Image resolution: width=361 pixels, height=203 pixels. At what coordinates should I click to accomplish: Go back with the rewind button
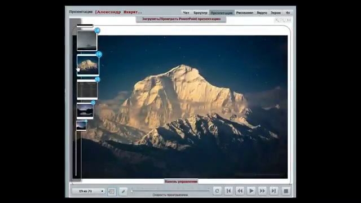(x=240, y=191)
